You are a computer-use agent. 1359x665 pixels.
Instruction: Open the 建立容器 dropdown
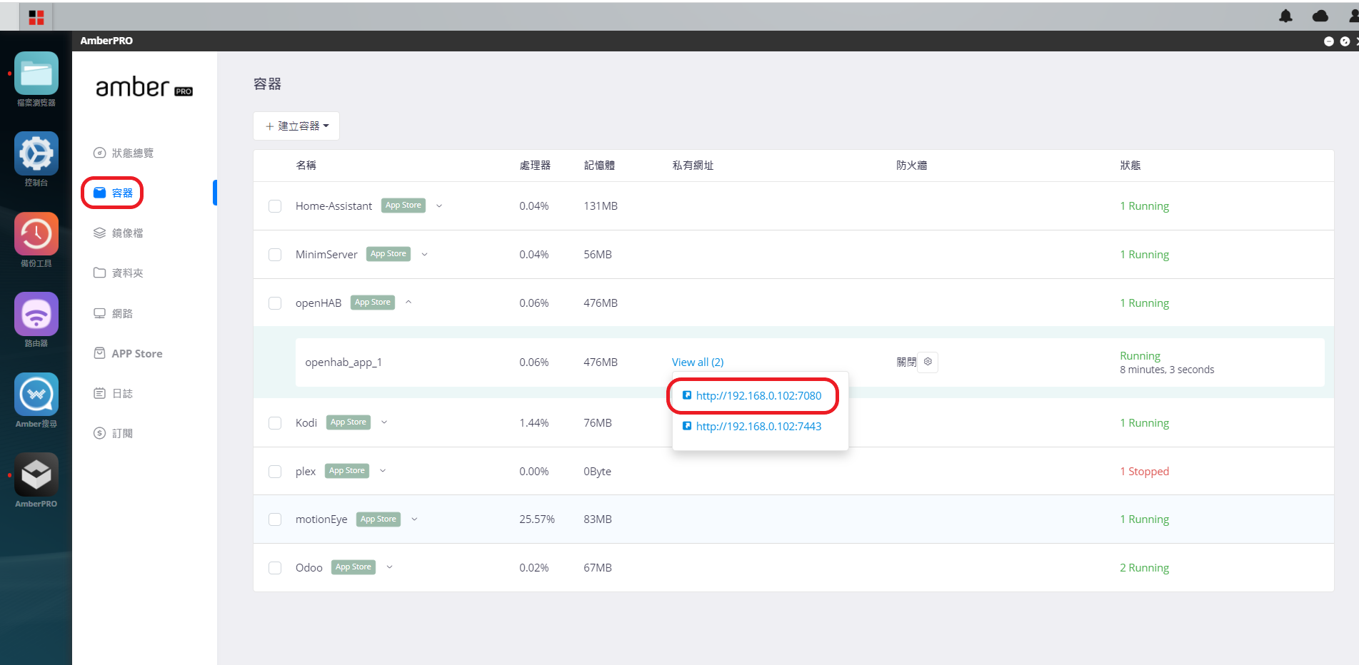click(296, 126)
